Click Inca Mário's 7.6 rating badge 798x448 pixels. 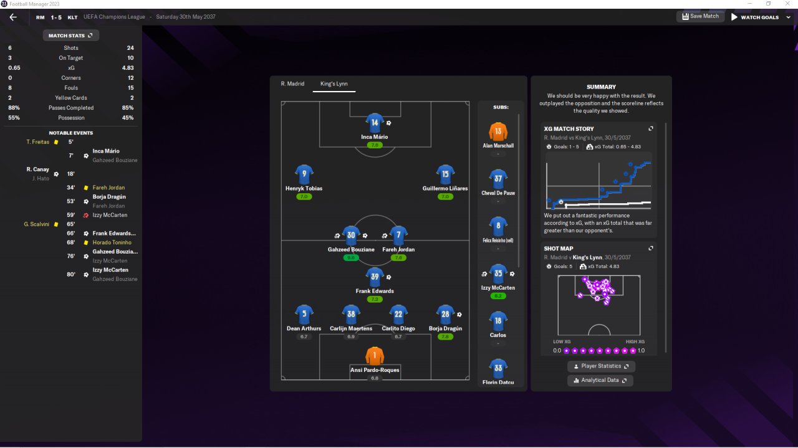tap(374, 145)
